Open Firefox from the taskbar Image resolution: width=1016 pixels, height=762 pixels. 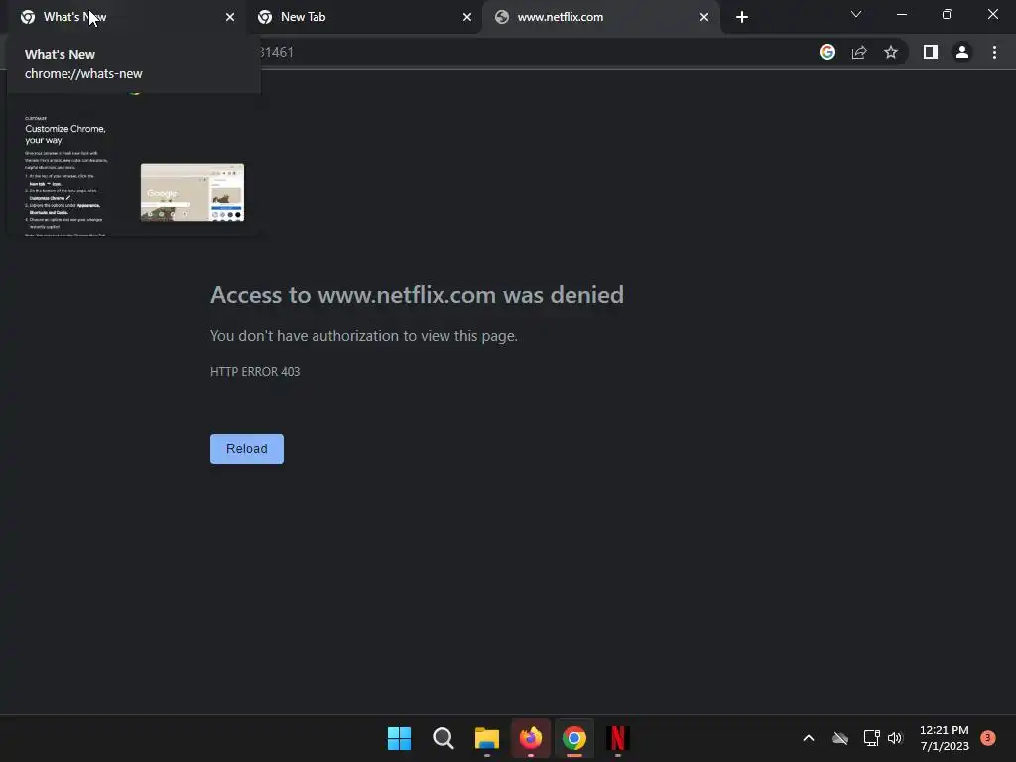(531, 738)
